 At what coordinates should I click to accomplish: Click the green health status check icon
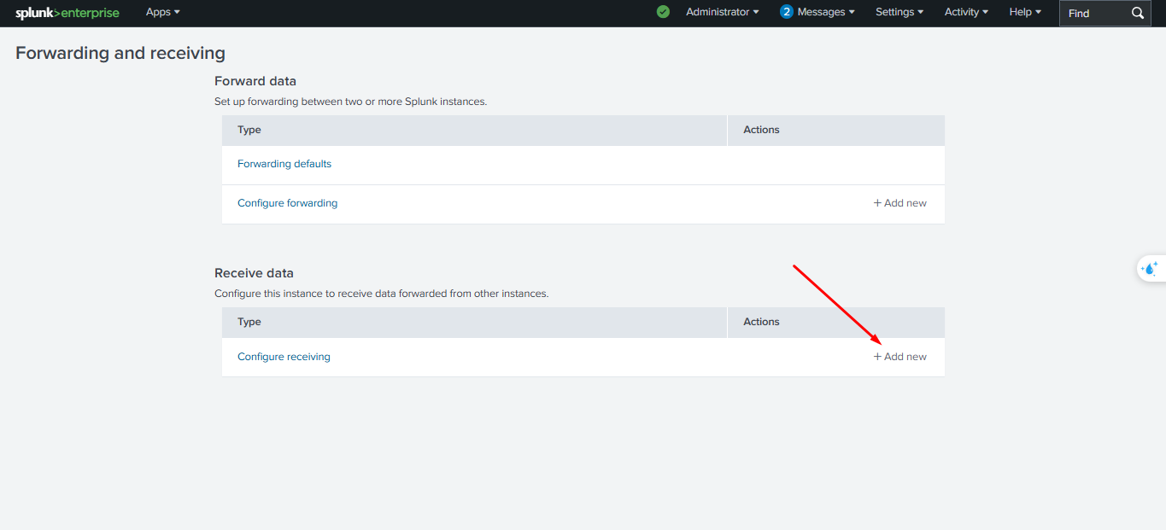tap(663, 12)
